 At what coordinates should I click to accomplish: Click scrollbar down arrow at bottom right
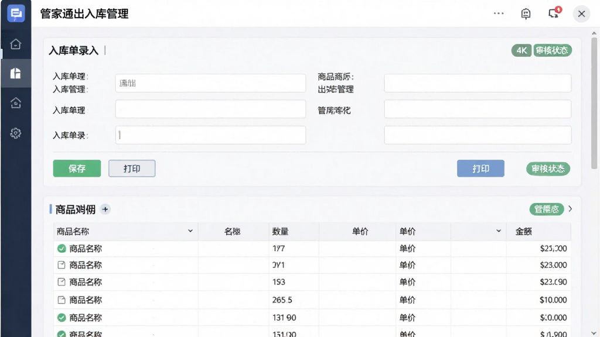pos(594,333)
